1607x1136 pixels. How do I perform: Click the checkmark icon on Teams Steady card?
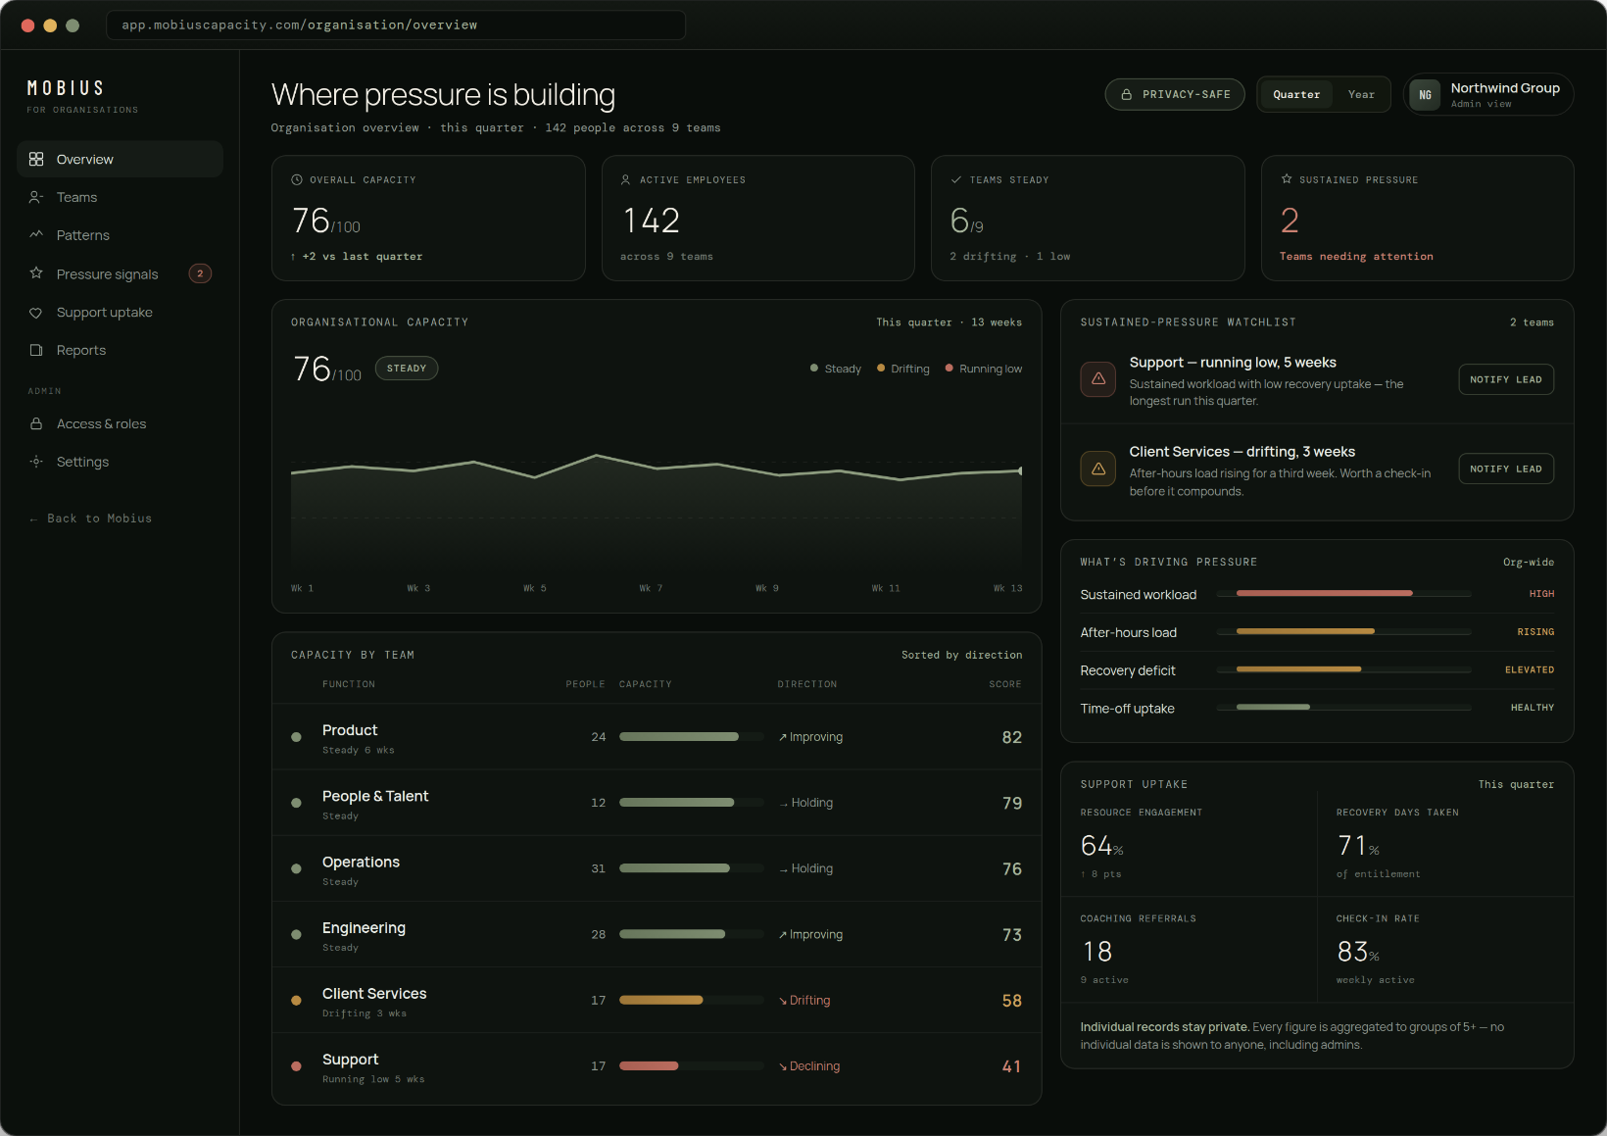[x=956, y=180]
